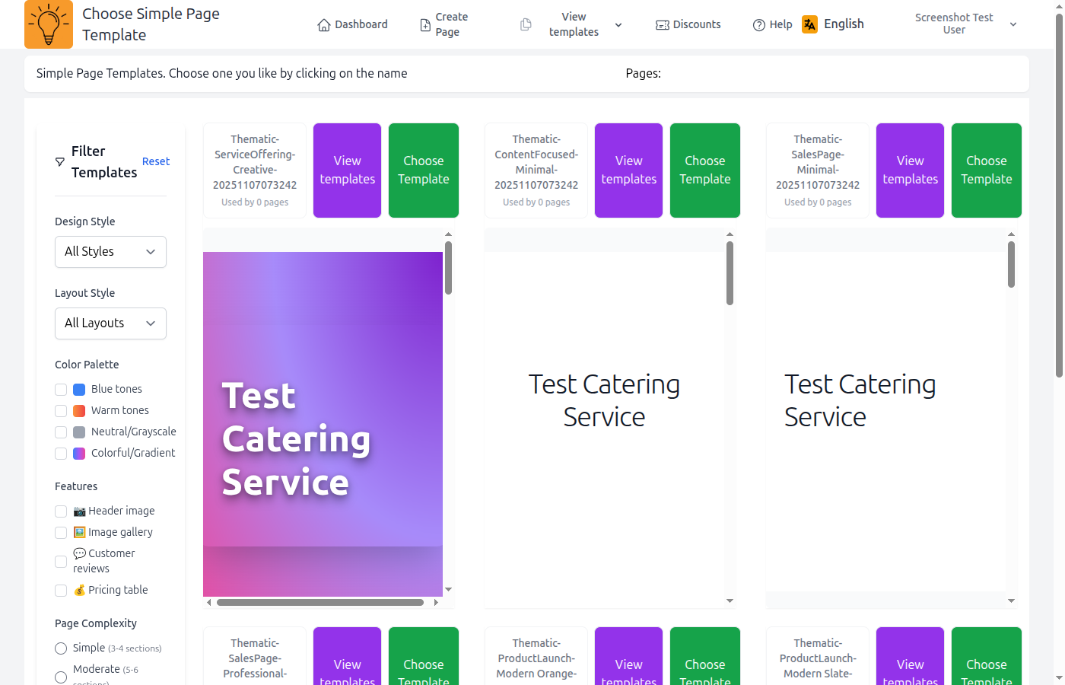Click the picture icon beside Image gallery

pos(79,532)
